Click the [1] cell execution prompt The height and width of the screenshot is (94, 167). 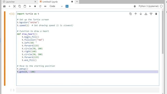pos(12,14)
